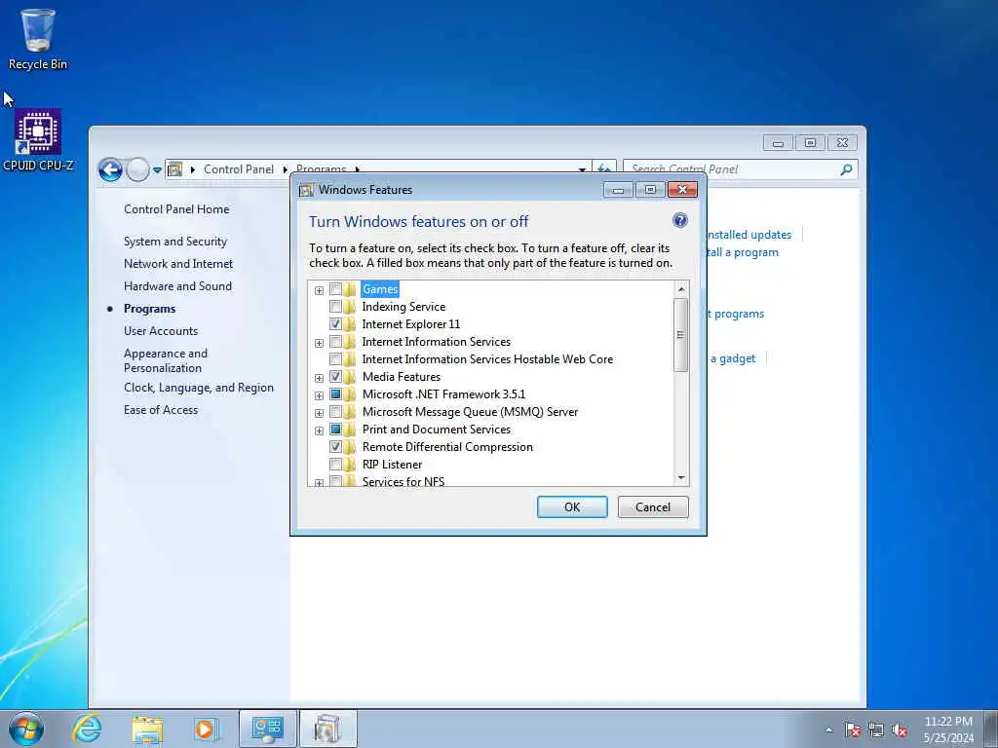Cancel the Windows Features dialog

click(652, 506)
